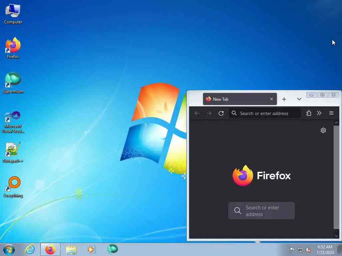Launch Internet Explorer from the taskbar
Image resolution: width=342 pixels, height=256 pixels.
[30, 249]
